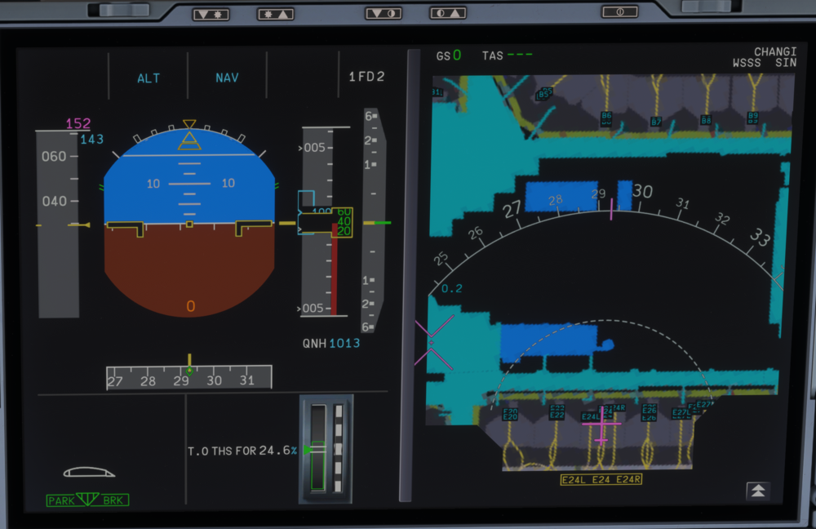The width and height of the screenshot is (816, 529).
Task: Click the 1FD2 flight director indication
Action: (366, 78)
